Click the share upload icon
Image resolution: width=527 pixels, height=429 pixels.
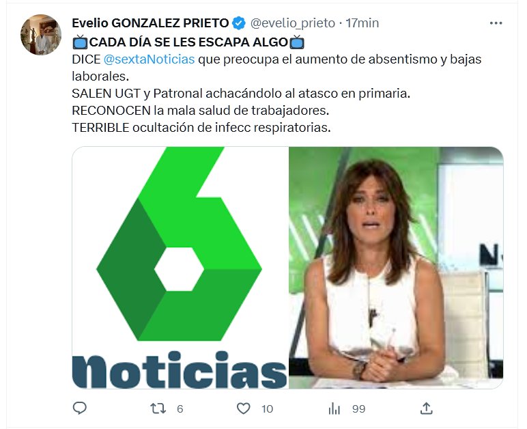pos(426,408)
